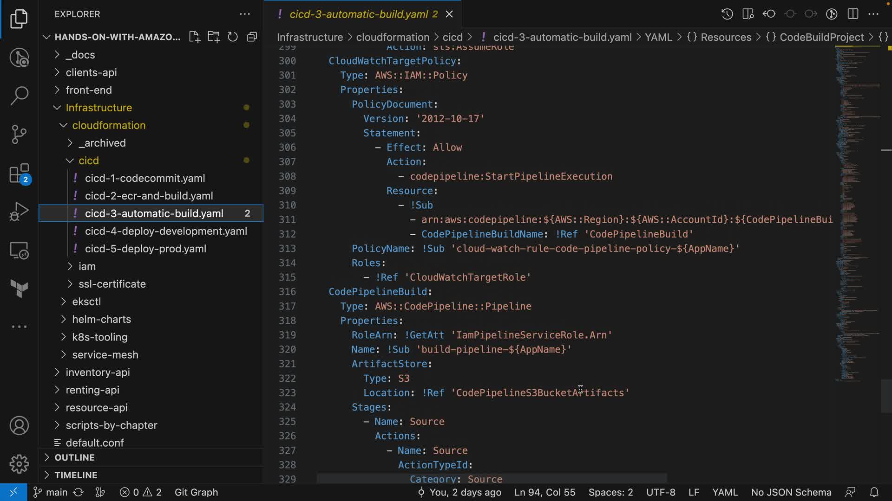Toggle notifications bell in status bar
The width and height of the screenshot is (892, 501).
point(874,492)
